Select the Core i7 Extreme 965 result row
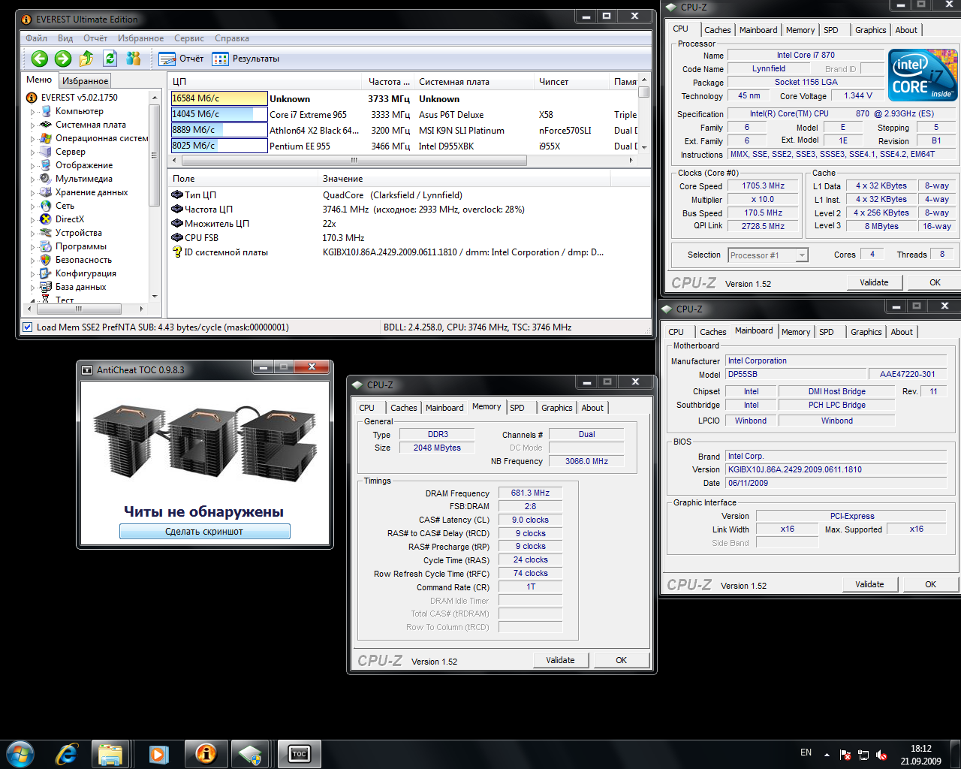 click(x=405, y=114)
